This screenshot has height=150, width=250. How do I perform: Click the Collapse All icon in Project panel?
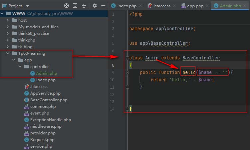tap(84, 6)
